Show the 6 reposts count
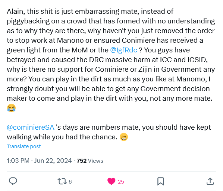This screenshot has height=191, width=223. [x=70, y=182]
